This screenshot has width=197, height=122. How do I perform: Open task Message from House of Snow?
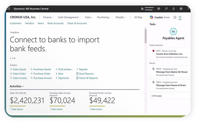point(170,85)
